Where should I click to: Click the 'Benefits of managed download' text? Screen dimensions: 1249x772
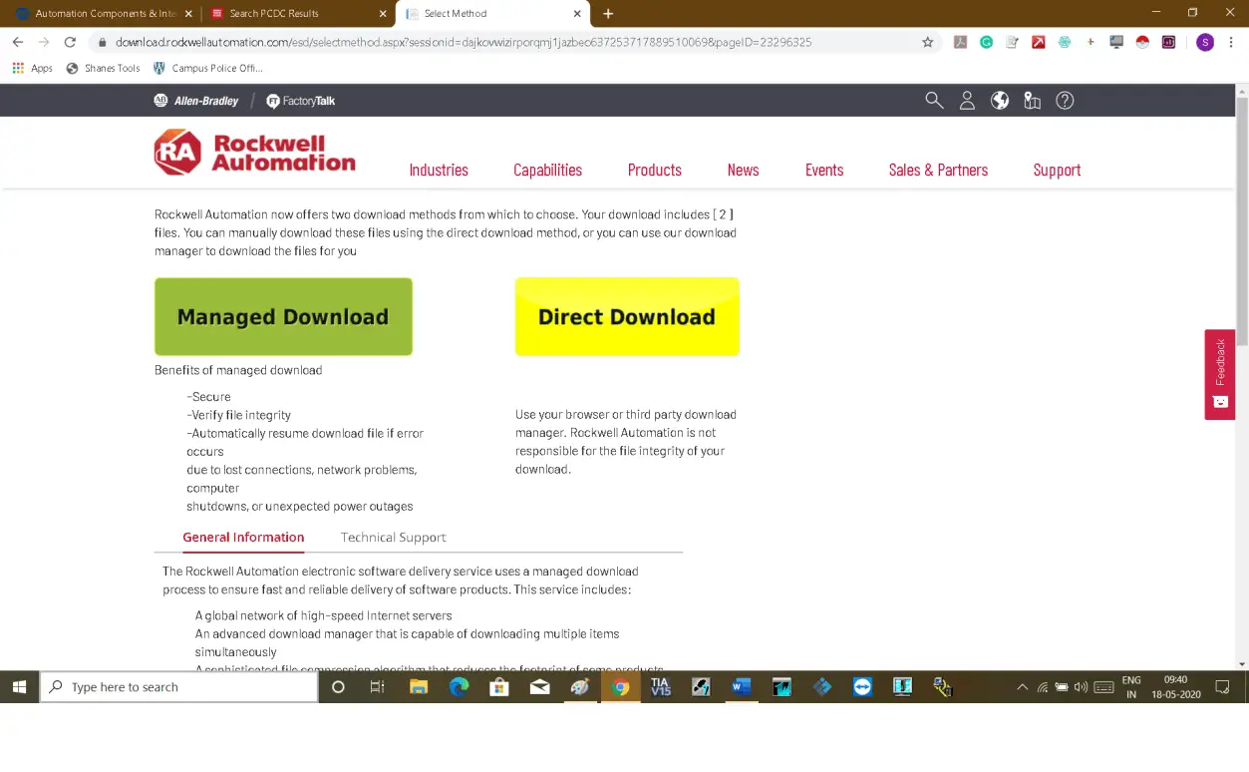238,370
